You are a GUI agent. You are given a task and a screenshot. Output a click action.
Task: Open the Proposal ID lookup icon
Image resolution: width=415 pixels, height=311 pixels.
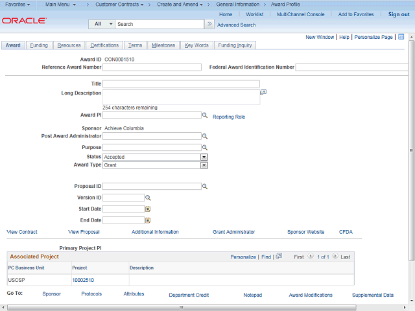[204, 187]
